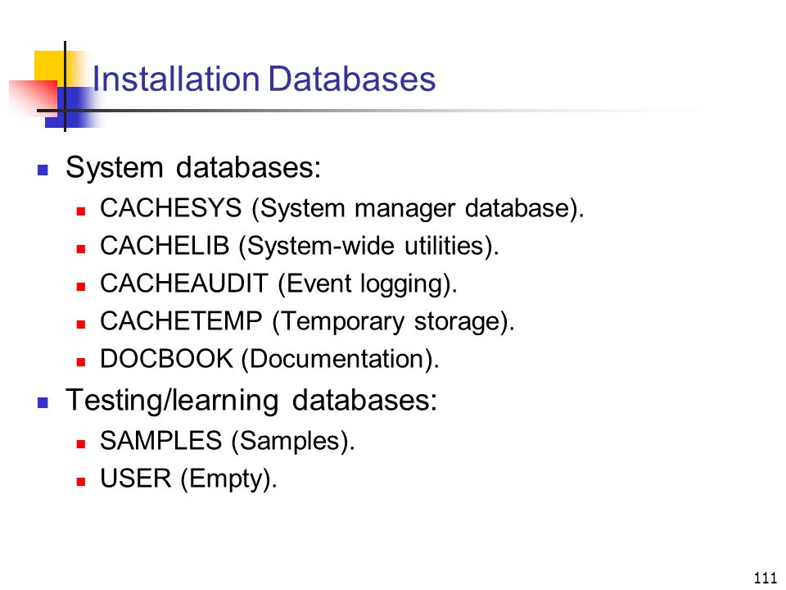Select the CACHETEMP Temporary storage line
The height and width of the screenshot is (590, 786).
point(307,321)
